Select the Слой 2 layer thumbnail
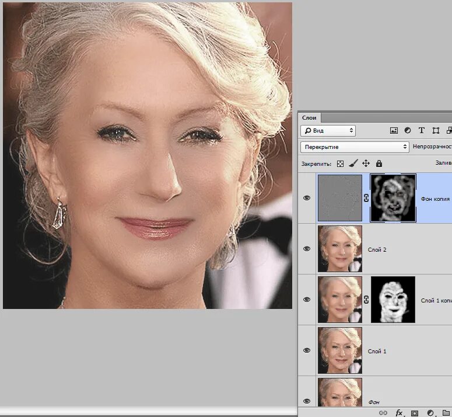This screenshot has height=417, width=452. tap(340, 249)
